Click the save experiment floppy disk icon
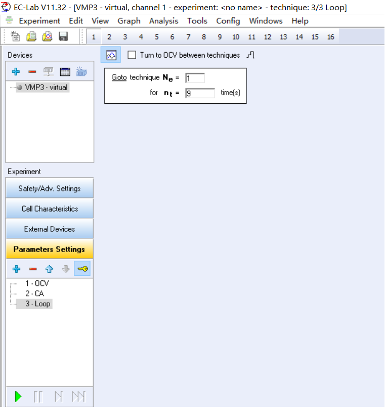 click(63, 36)
